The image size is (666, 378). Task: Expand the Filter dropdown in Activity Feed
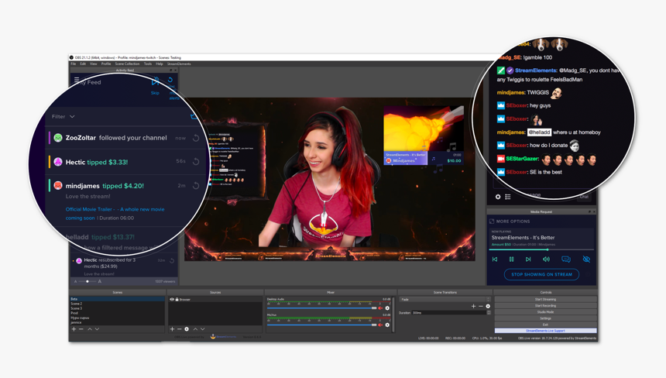point(64,116)
